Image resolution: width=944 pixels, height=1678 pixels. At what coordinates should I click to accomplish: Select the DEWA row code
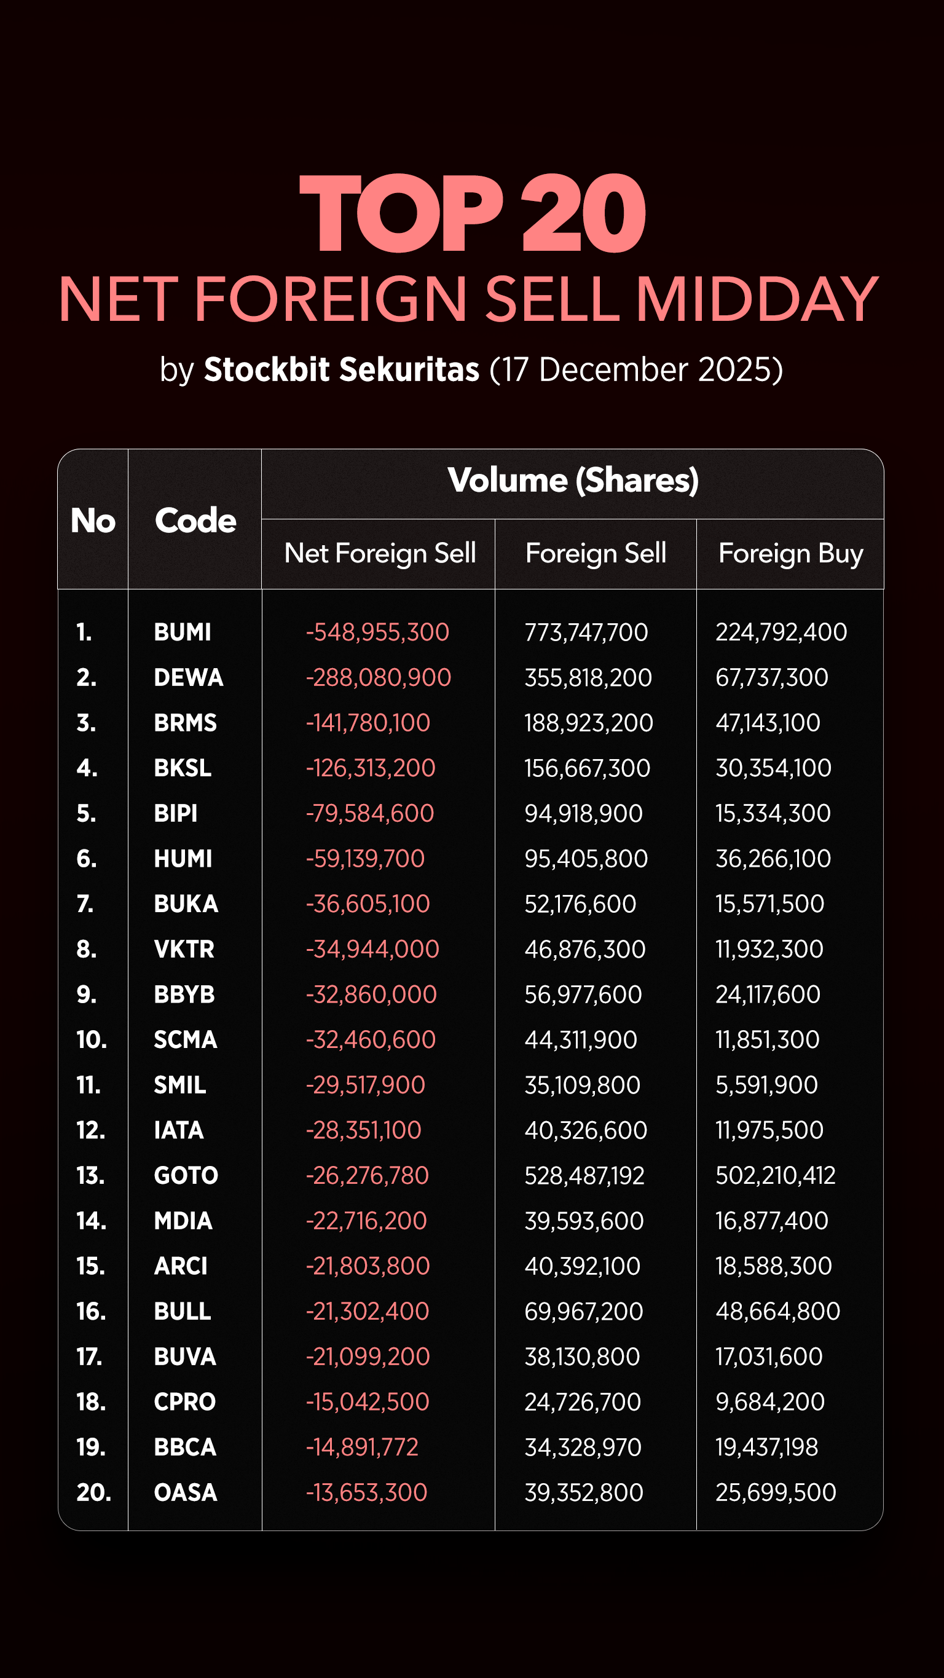coord(188,677)
